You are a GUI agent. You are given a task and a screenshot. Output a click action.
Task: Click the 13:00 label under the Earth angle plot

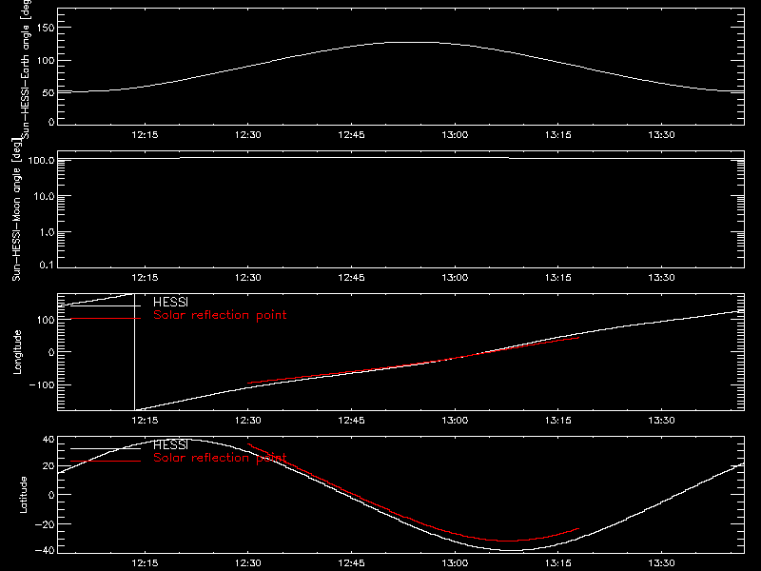(x=455, y=134)
